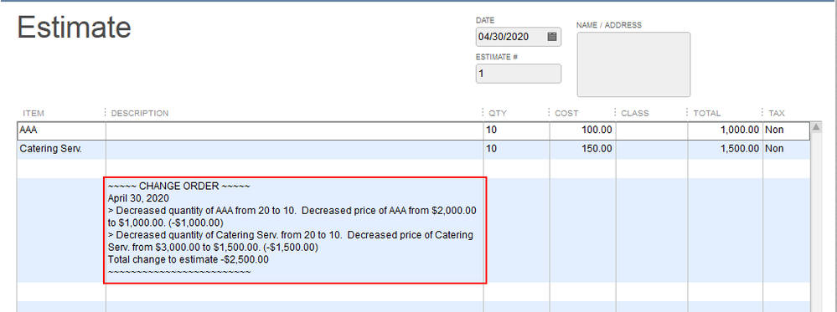
Task: Click the DESCRIPTION column header
Action: (140, 113)
